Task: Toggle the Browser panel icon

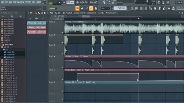Action: (150, 8)
